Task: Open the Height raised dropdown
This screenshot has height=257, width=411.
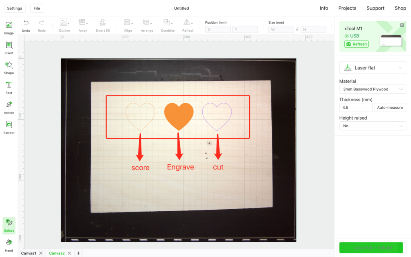Action: coord(372,126)
